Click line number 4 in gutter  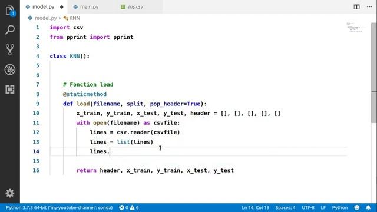[38, 56]
